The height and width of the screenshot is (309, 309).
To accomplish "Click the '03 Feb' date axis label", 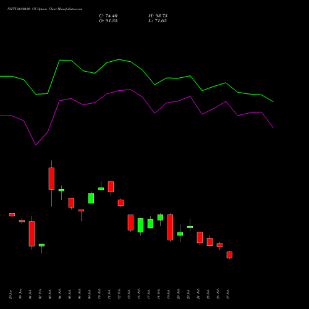I will pos(50,294).
